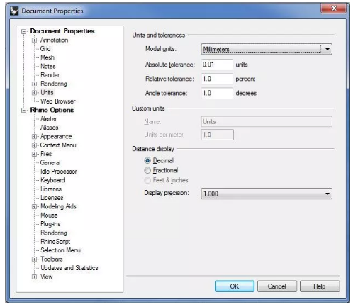Select the Toolbars tree item label
The image size is (358, 307).
52,259
